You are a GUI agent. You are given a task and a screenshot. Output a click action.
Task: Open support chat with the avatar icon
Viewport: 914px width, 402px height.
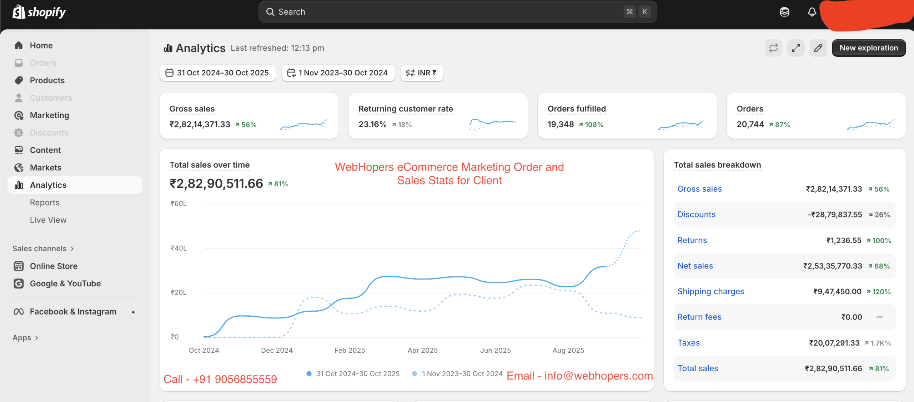pos(784,12)
